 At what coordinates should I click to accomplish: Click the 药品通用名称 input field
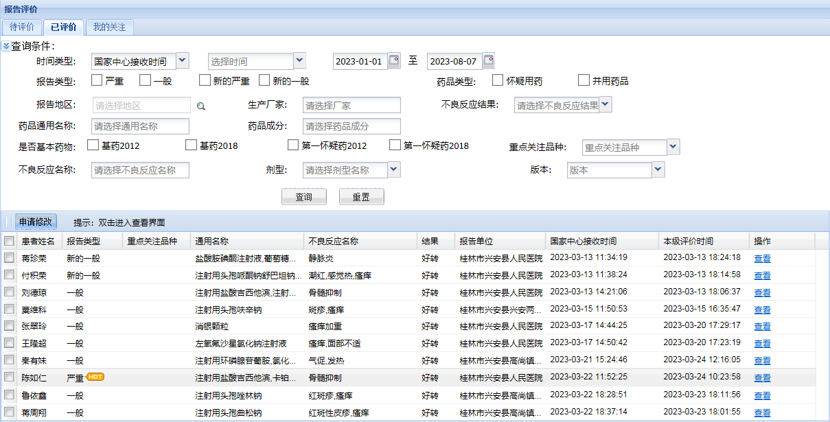tap(140, 126)
